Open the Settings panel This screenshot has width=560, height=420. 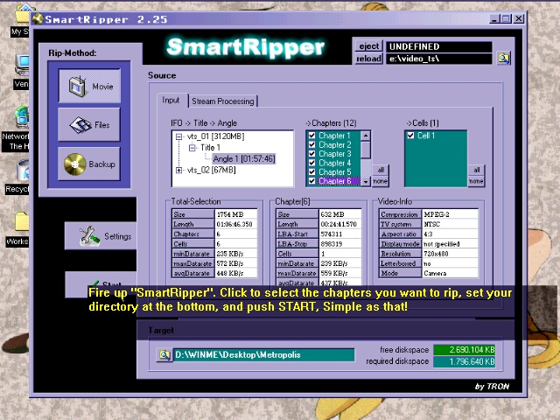[x=101, y=236]
